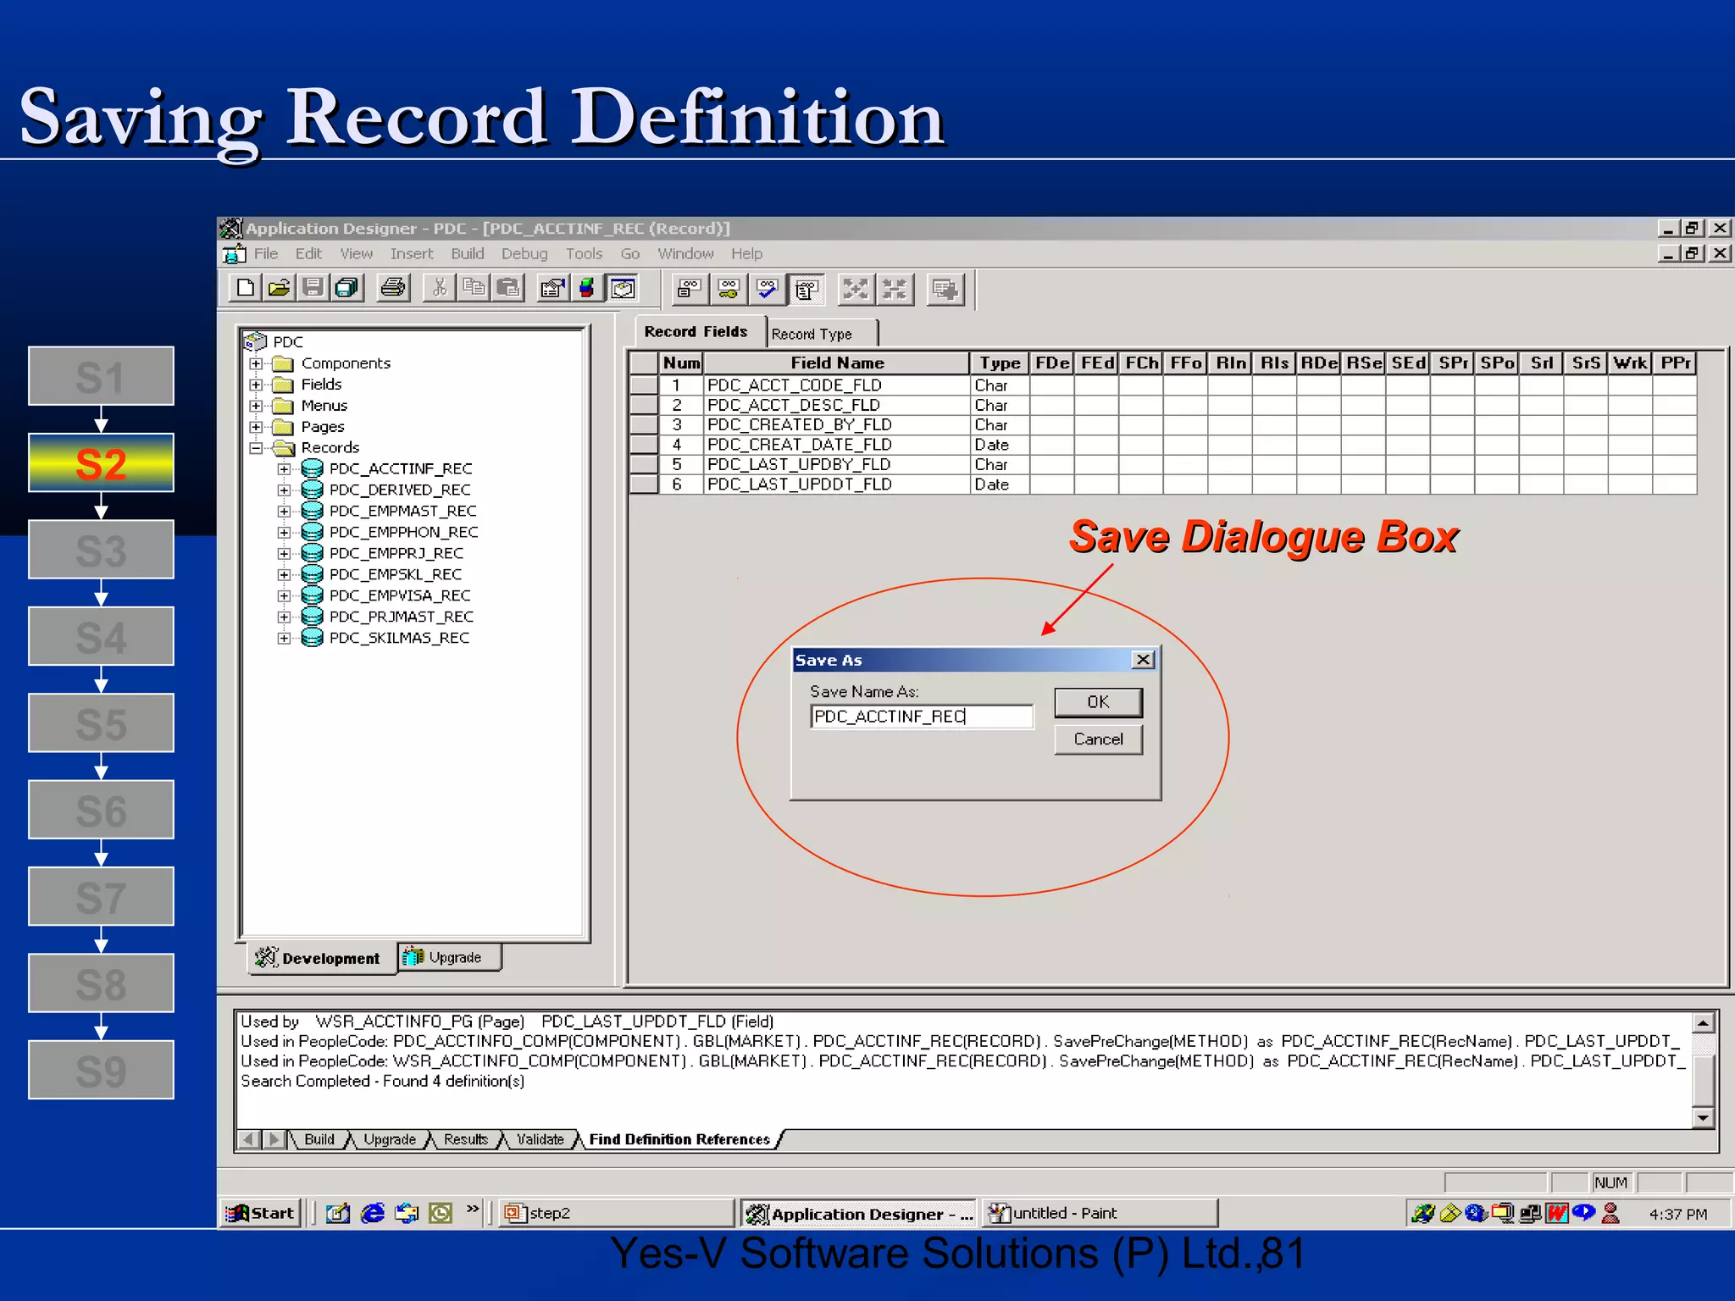The image size is (1735, 1301).
Task: Click the colored cubes Build icon
Action: click(586, 289)
